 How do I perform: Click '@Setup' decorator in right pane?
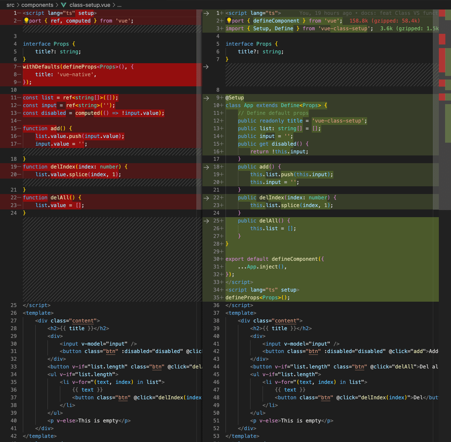235,98
